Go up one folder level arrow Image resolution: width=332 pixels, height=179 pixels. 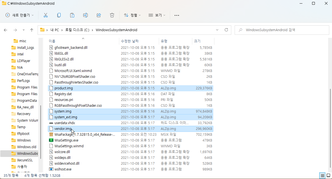[32, 30]
